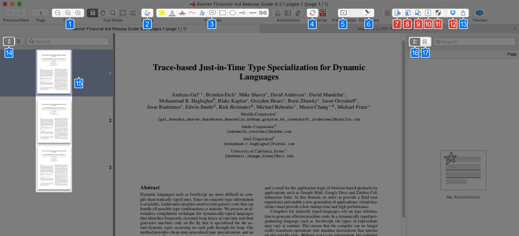519x236 pixels.
Task: Click the replace pages icon
Action: point(418,13)
